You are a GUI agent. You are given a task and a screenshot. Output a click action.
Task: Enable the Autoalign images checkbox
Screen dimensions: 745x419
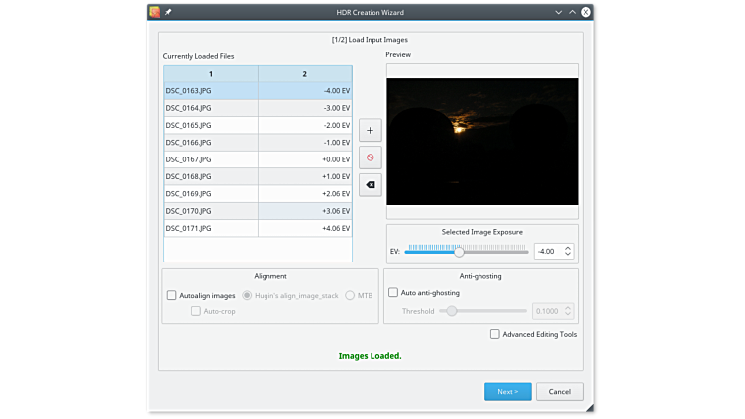tap(172, 295)
